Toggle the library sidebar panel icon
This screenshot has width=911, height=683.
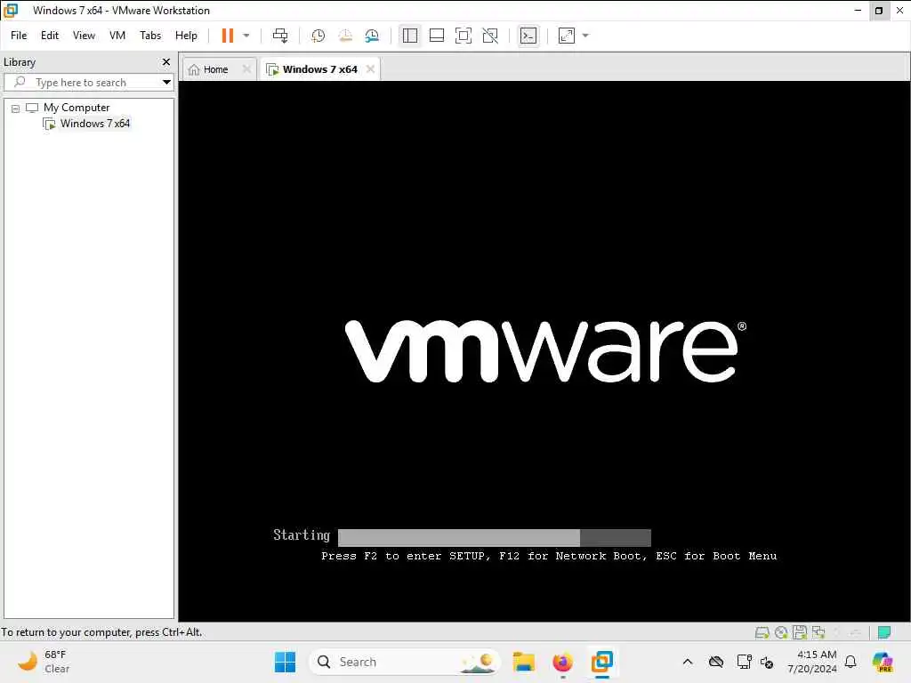409,36
